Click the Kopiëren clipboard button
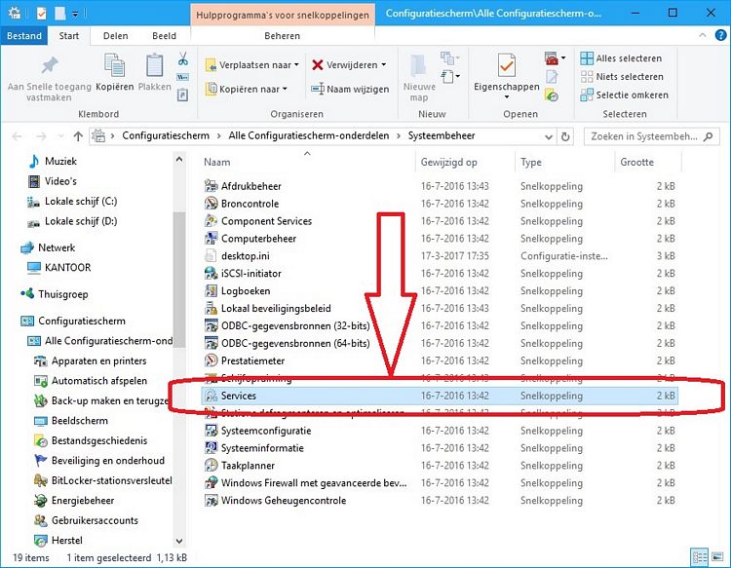This screenshot has height=568, width=731. (114, 72)
